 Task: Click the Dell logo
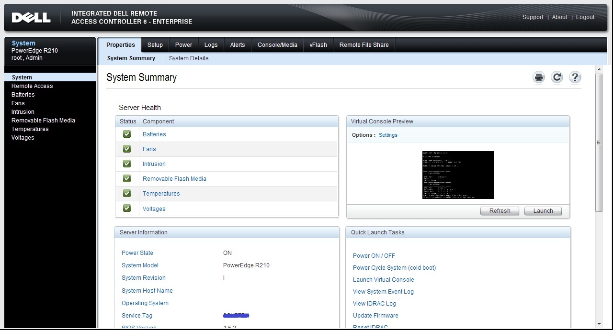click(x=31, y=18)
